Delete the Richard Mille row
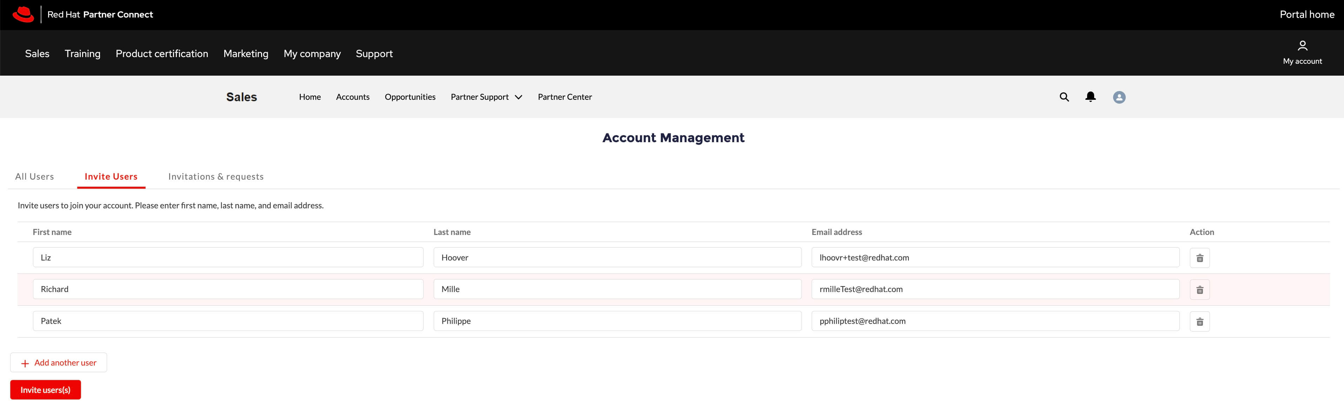This screenshot has height=416, width=1344. tap(1199, 290)
